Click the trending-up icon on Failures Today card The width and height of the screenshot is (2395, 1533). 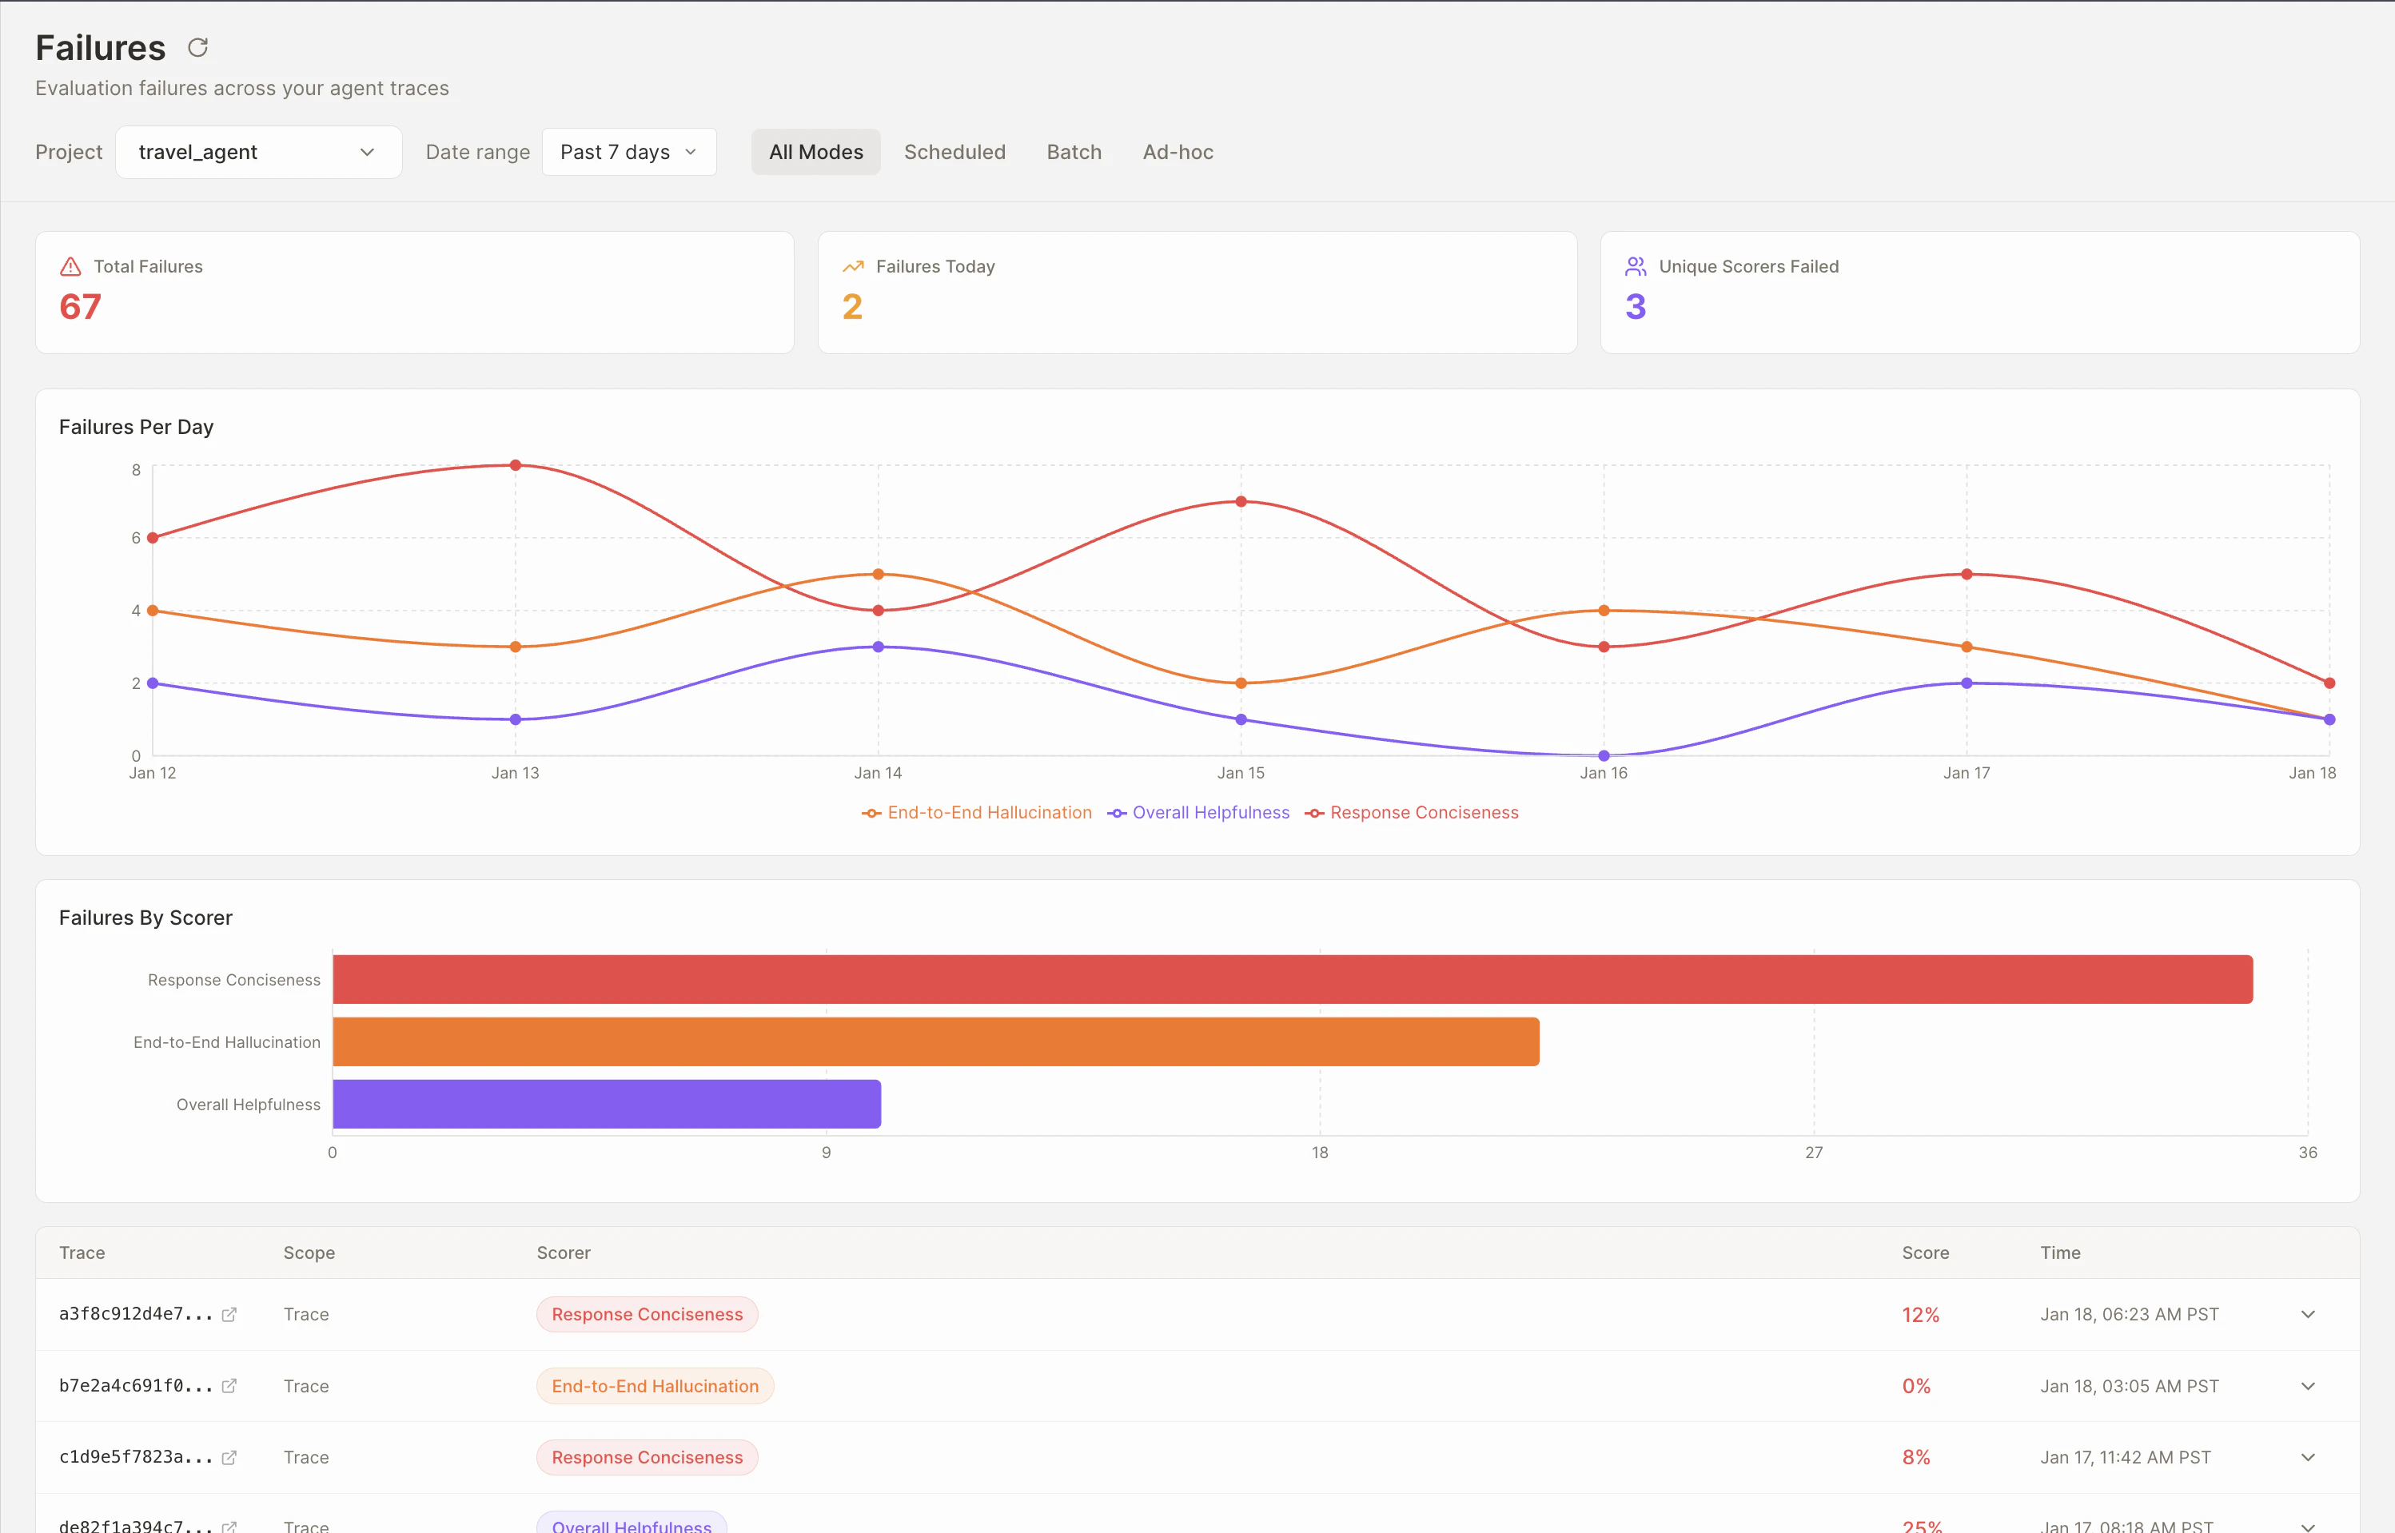tap(852, 266)
